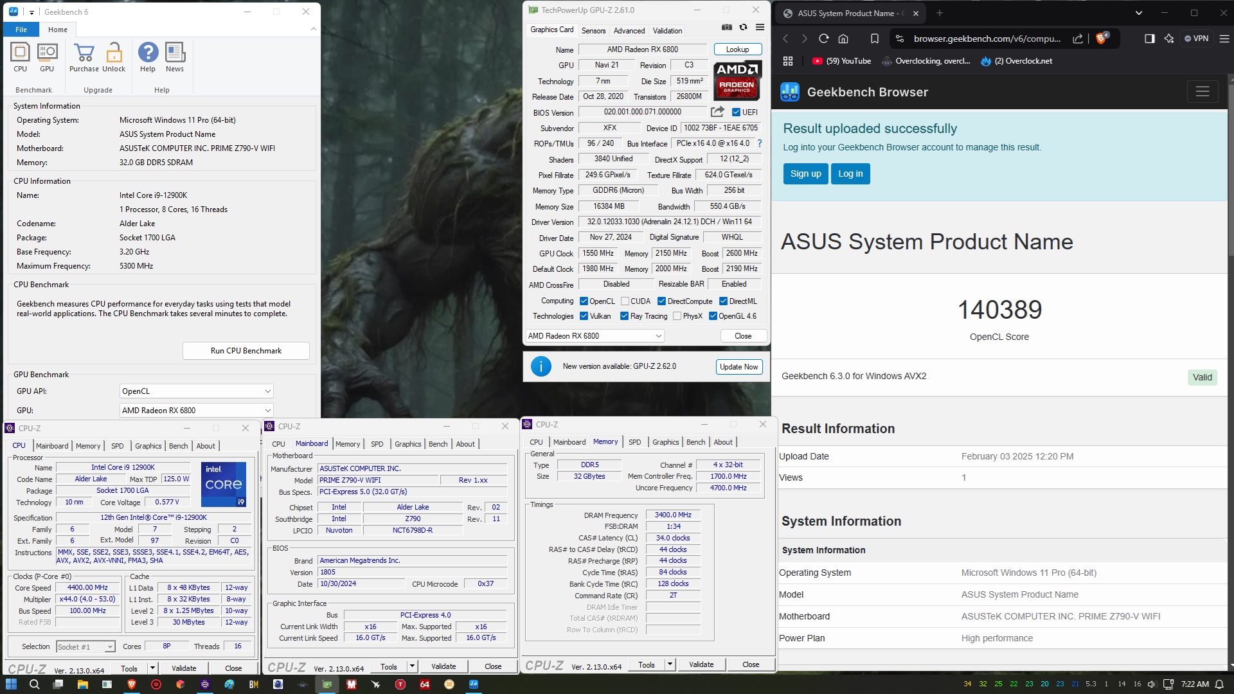This screenshot has width=1234, height=694.
Task: Click Update Now in GPU-Z notice
Action: pyautogui.click(x=739, y=367)
